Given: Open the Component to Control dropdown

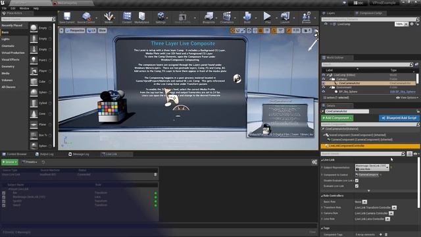Looking at the screenshot, I should pos(367,175).
